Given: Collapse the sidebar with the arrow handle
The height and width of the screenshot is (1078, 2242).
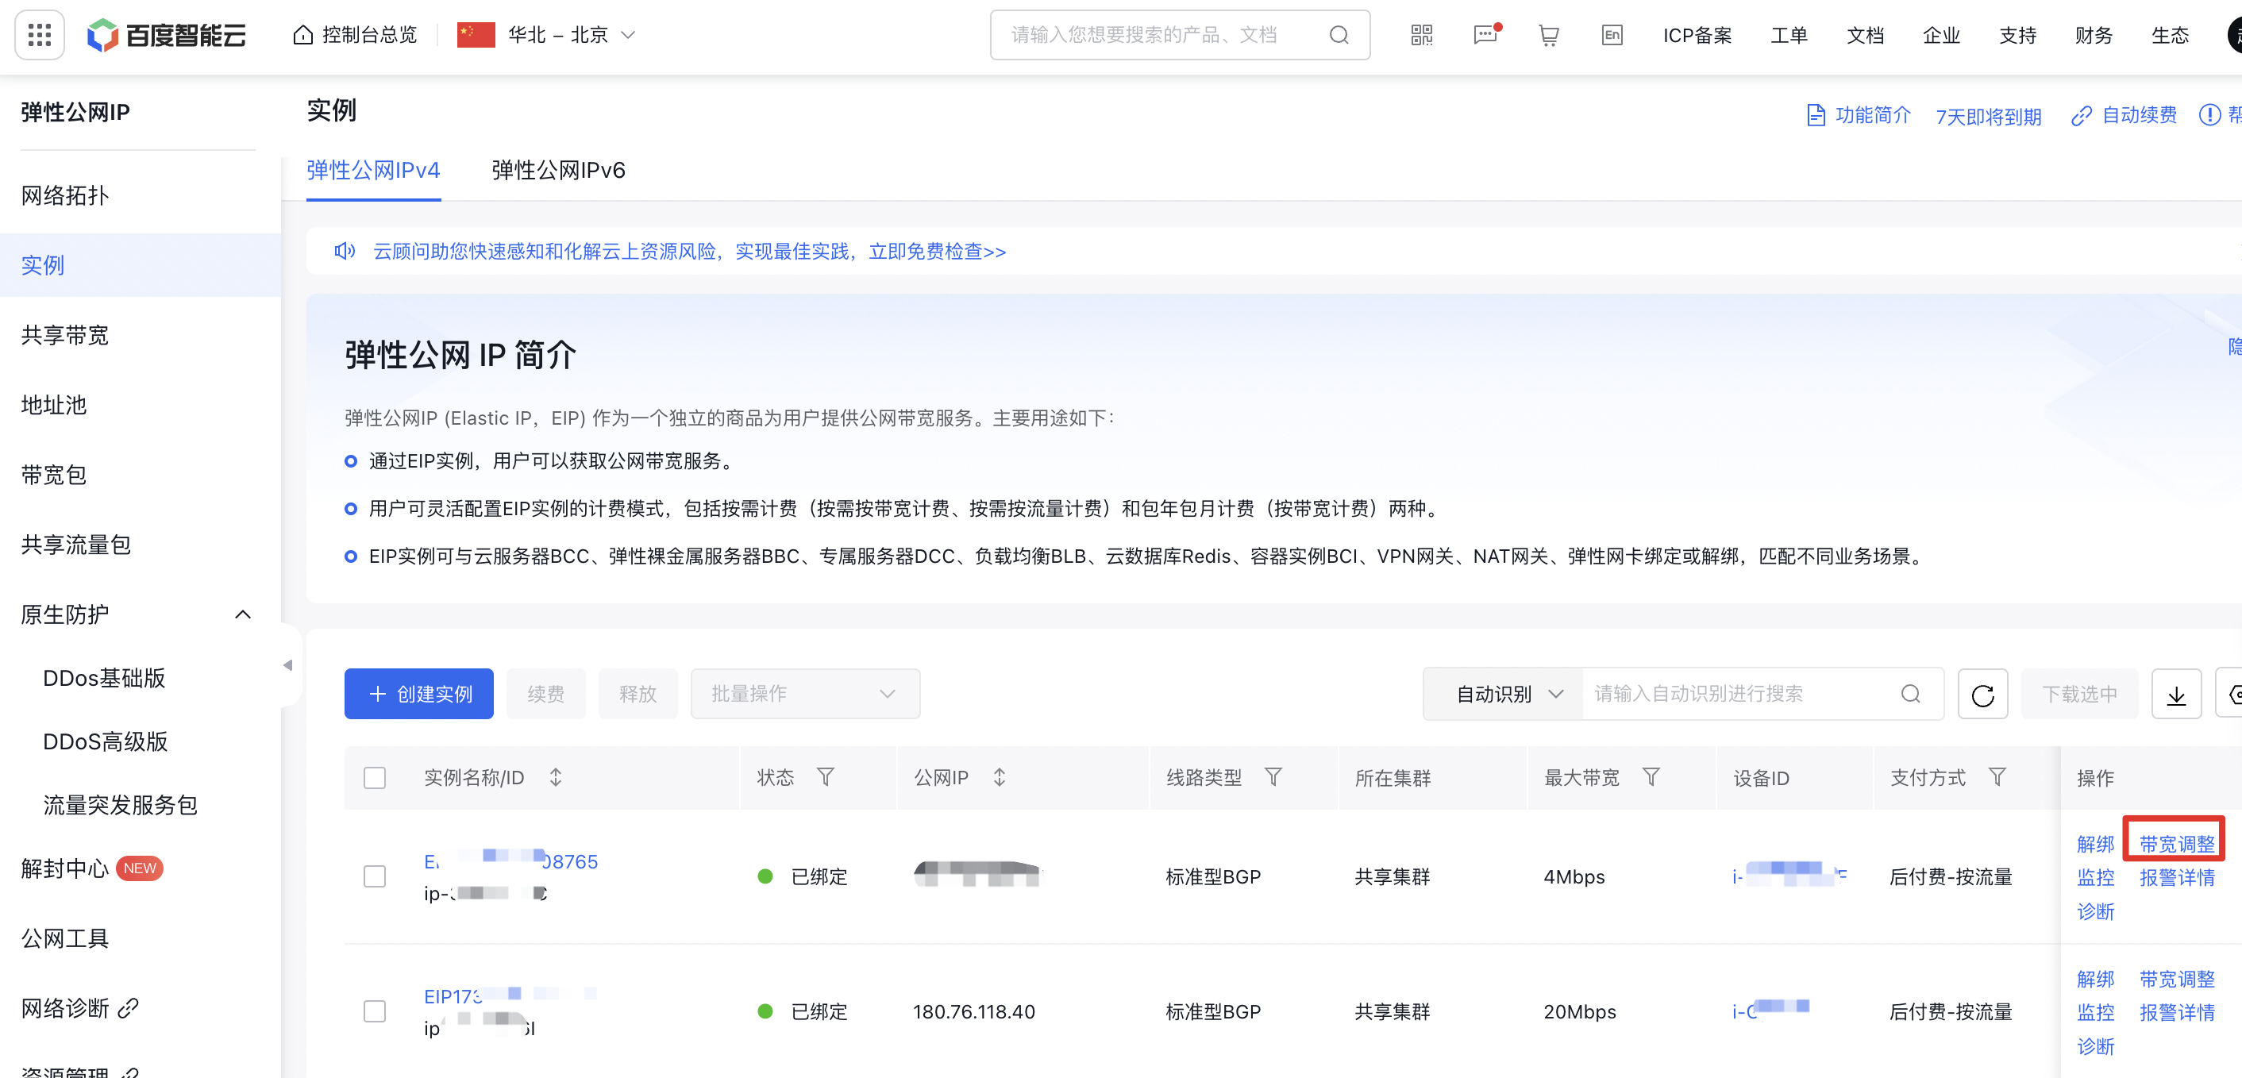Looking at the screenshot, I should tap(288, 665).
